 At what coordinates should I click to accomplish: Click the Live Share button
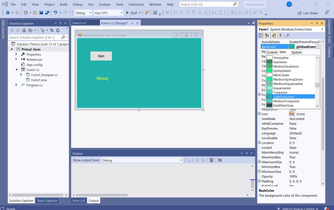point(307,13)
